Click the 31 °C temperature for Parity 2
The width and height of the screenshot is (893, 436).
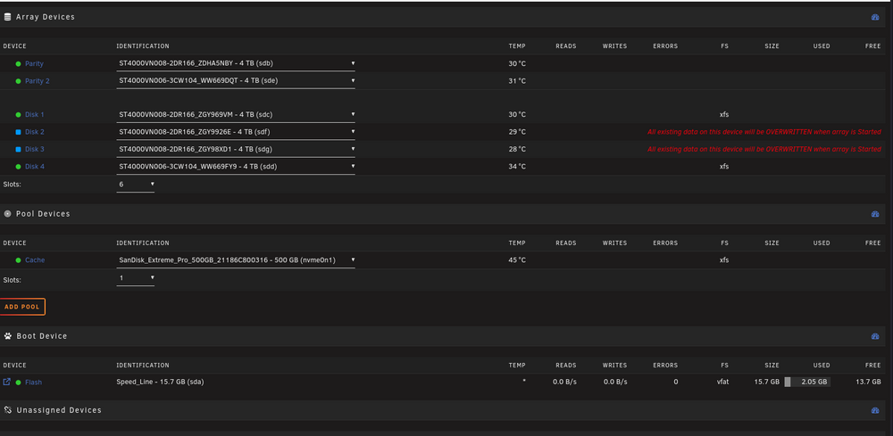pyautogui.click(x=517, y=81)
